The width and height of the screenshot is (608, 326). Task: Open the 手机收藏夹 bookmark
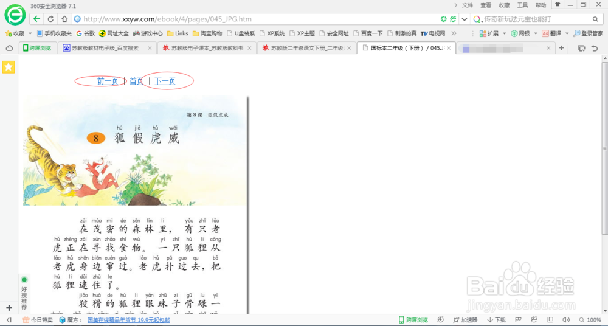click(x=54, y=33)
